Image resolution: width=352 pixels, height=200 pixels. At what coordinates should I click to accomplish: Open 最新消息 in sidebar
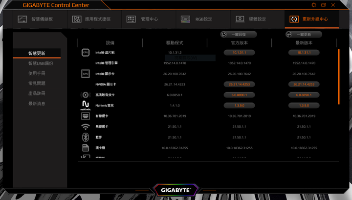pos(37,103)
